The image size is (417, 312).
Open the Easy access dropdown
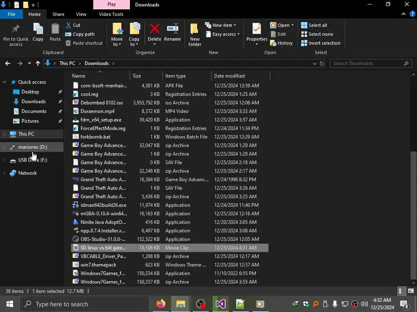click(223, 34)
